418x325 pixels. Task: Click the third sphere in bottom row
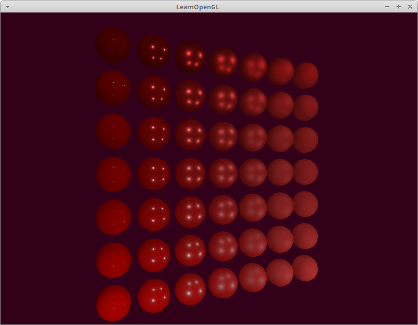click(190, 289)
